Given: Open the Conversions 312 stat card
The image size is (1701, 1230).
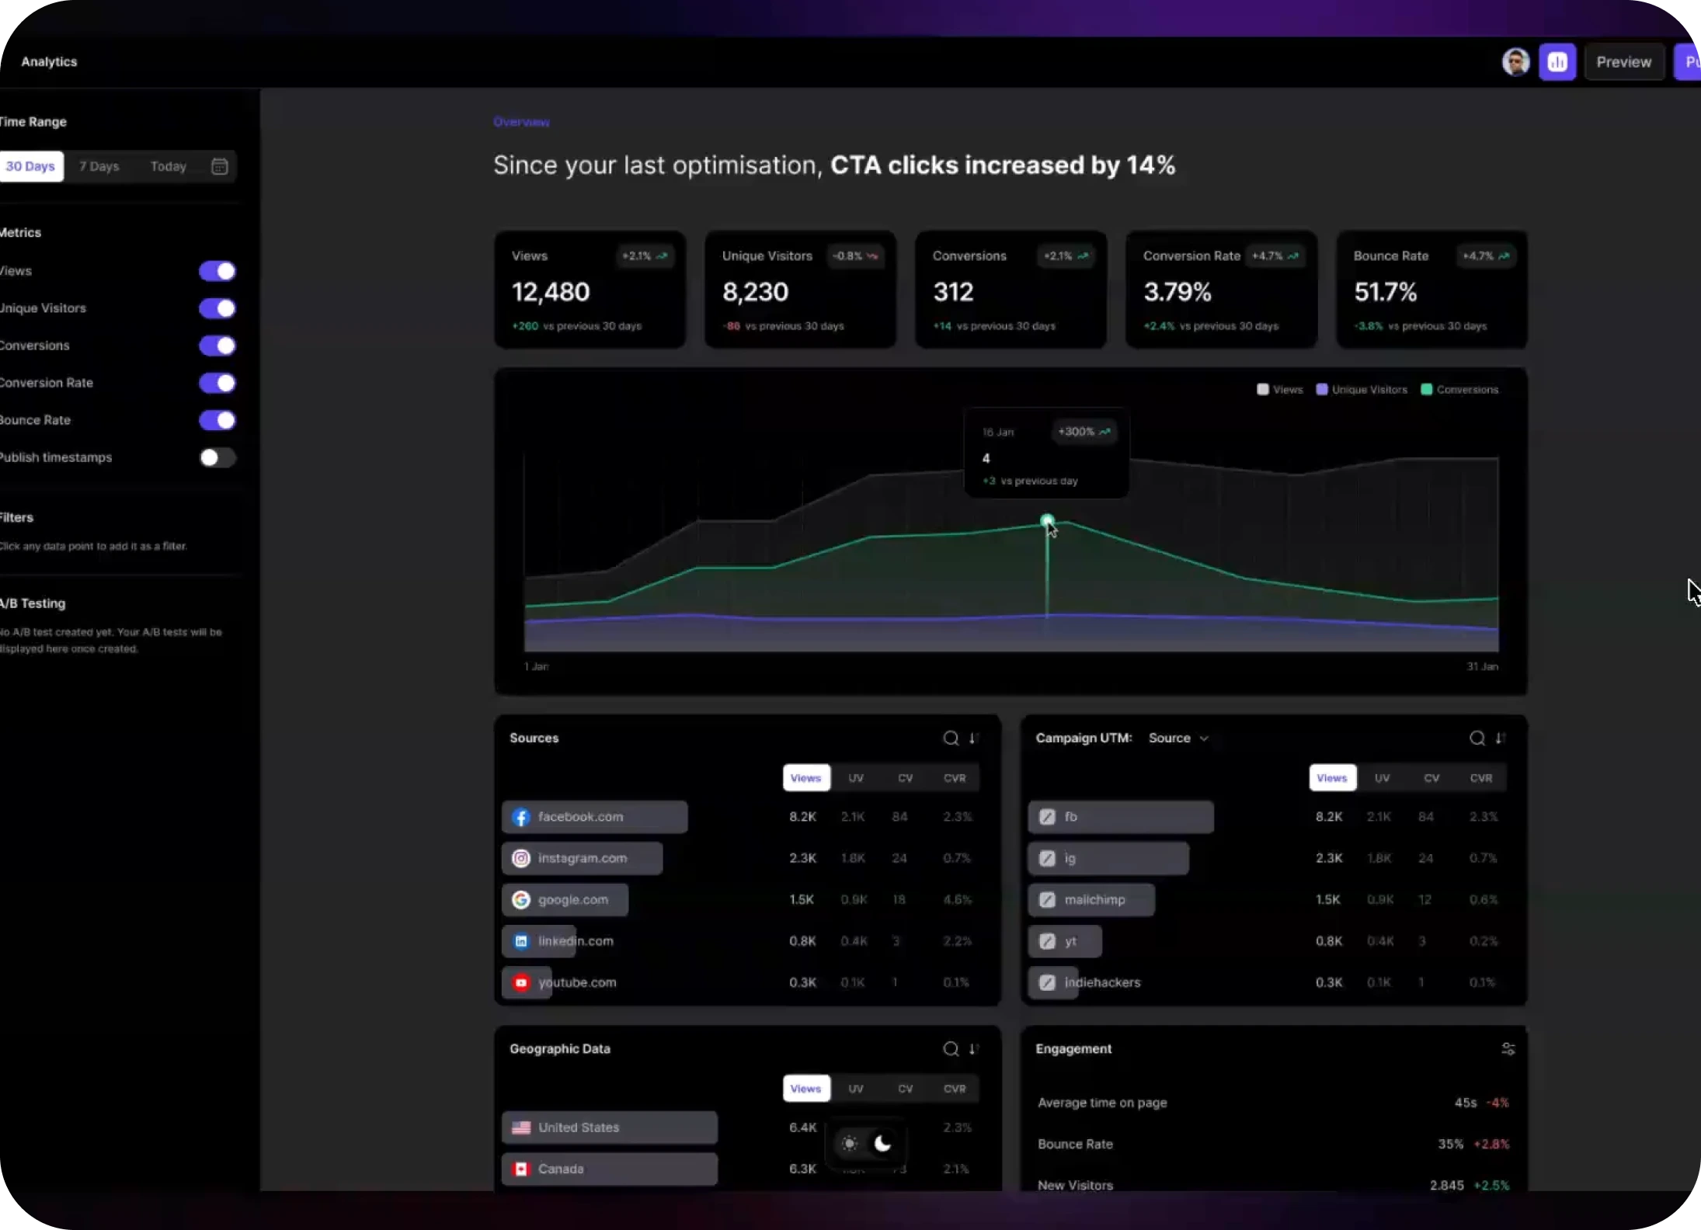Looking at the screenshot, I should pos(1011,290).
